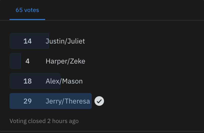The image size is (204, 133).
Task: Select the Harper/Zeke option label
Action: coord(65,61)
